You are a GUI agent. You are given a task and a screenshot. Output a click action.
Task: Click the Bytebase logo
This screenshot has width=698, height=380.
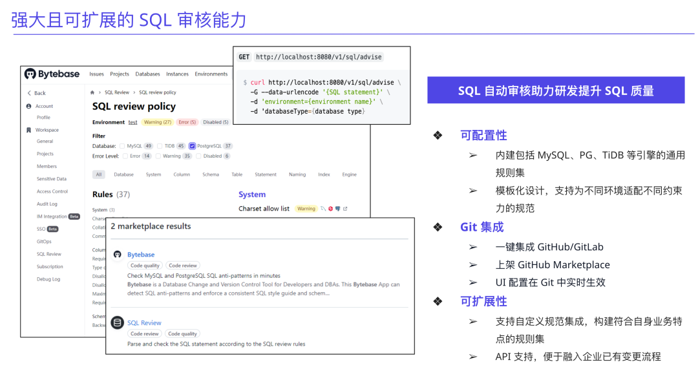tap(52, 74)
